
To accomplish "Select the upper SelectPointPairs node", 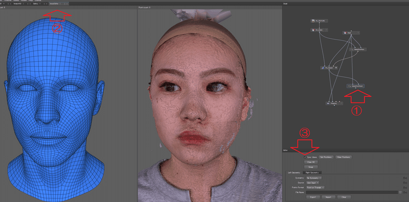I will pos(358,49).
